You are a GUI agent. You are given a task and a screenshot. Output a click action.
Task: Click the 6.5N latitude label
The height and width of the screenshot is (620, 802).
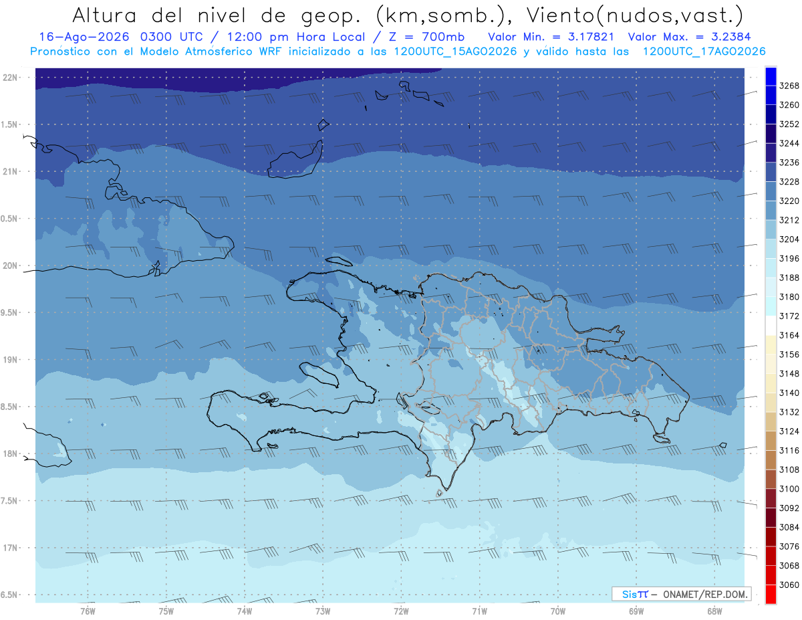tap(10, 595)
